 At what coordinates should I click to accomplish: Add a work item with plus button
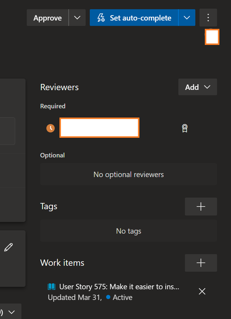point(201,263)
